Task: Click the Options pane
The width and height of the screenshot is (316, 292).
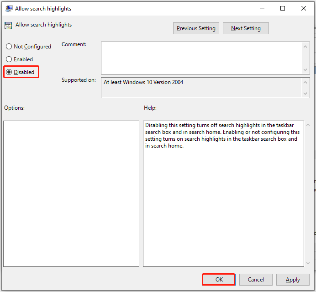Action: pos(71,194)
